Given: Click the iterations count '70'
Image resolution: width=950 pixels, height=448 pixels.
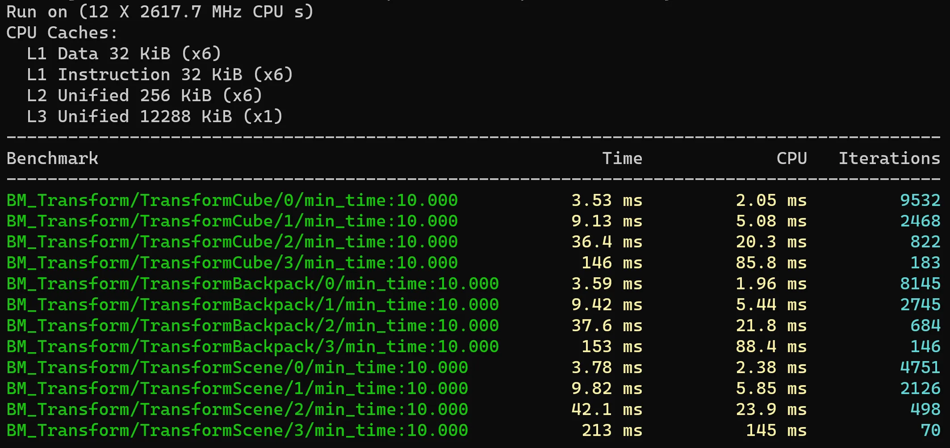Looking at the screenshot, I should [x=930, y=431].
